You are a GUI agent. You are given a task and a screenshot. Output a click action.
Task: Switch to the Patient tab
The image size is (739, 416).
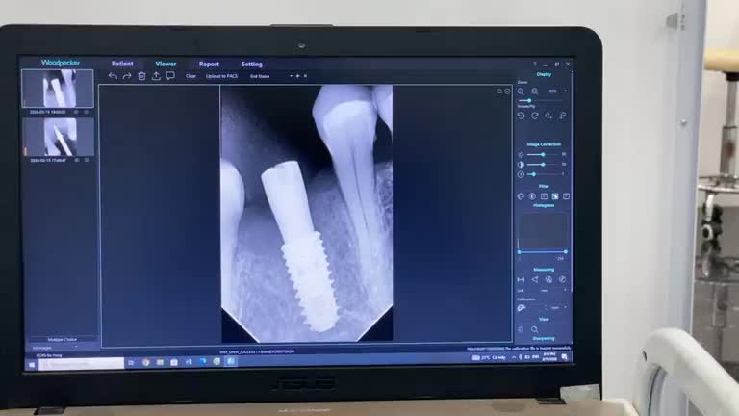(x=122, y=64)
